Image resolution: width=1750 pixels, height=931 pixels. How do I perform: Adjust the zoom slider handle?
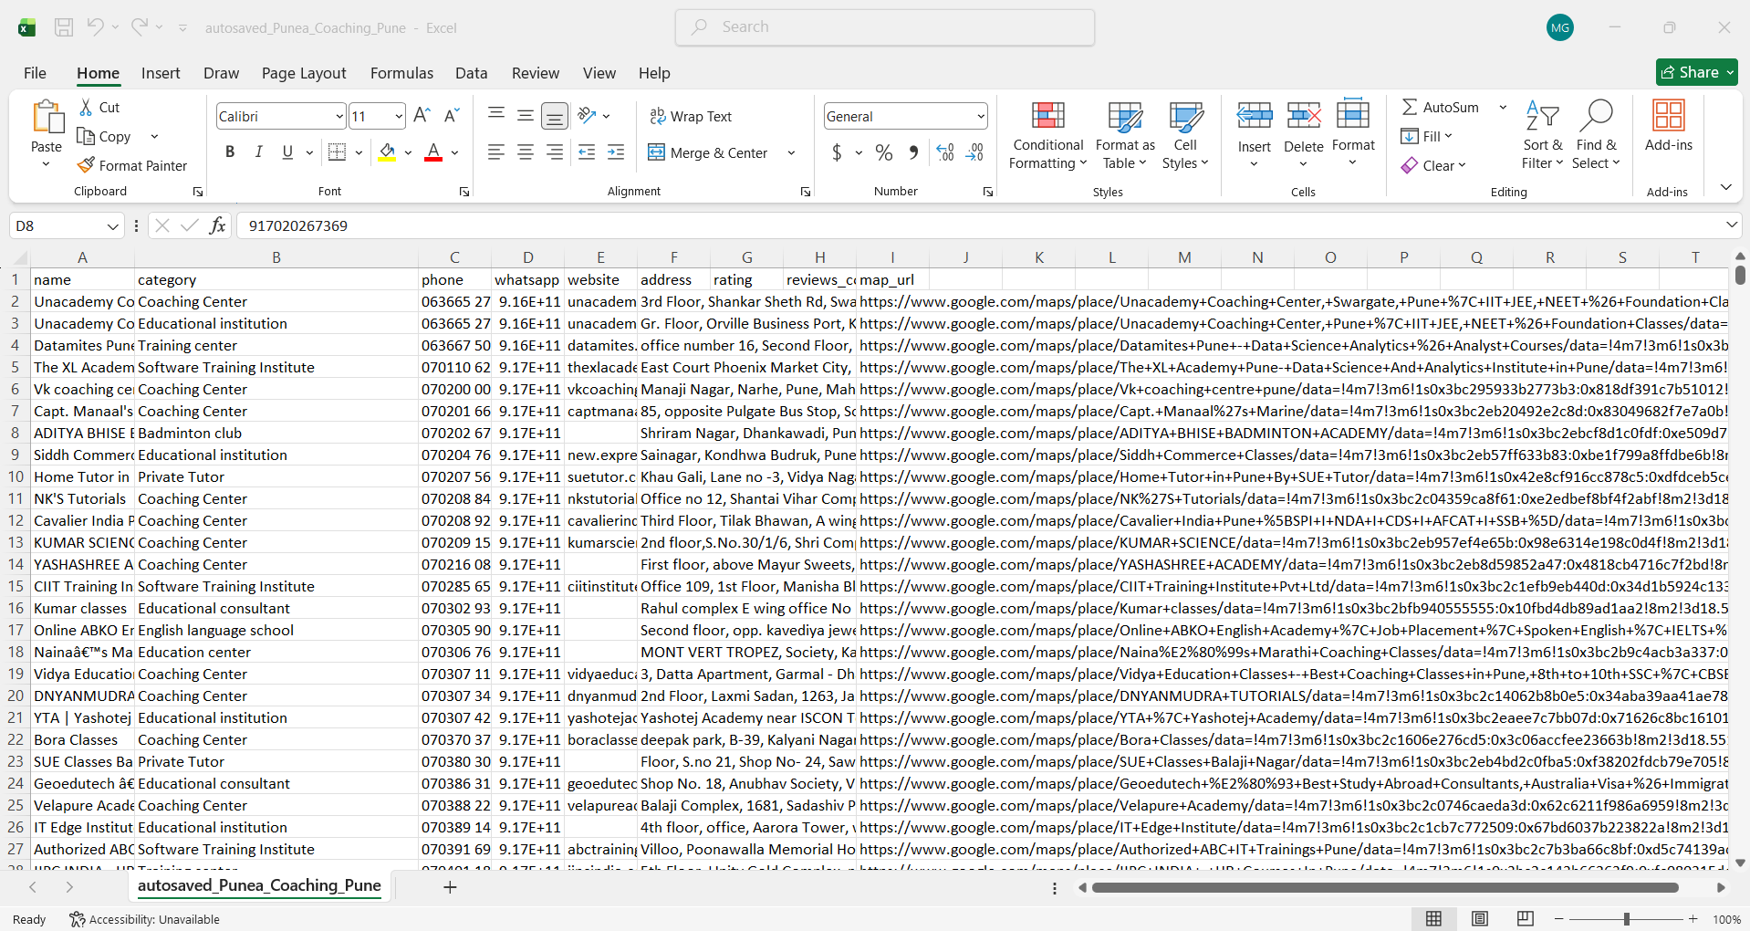point(1627,919)
